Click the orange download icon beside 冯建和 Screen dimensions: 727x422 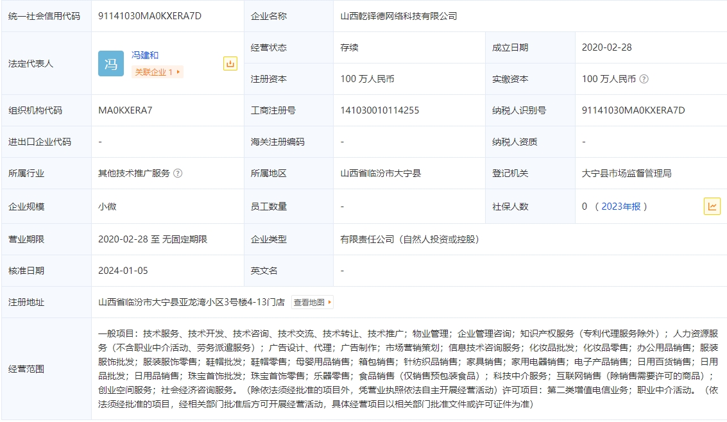click(230, 63)
